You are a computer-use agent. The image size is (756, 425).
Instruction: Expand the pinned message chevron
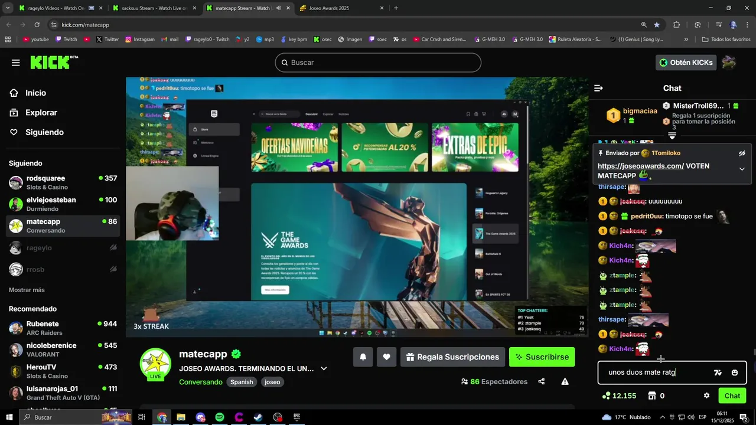742,169
